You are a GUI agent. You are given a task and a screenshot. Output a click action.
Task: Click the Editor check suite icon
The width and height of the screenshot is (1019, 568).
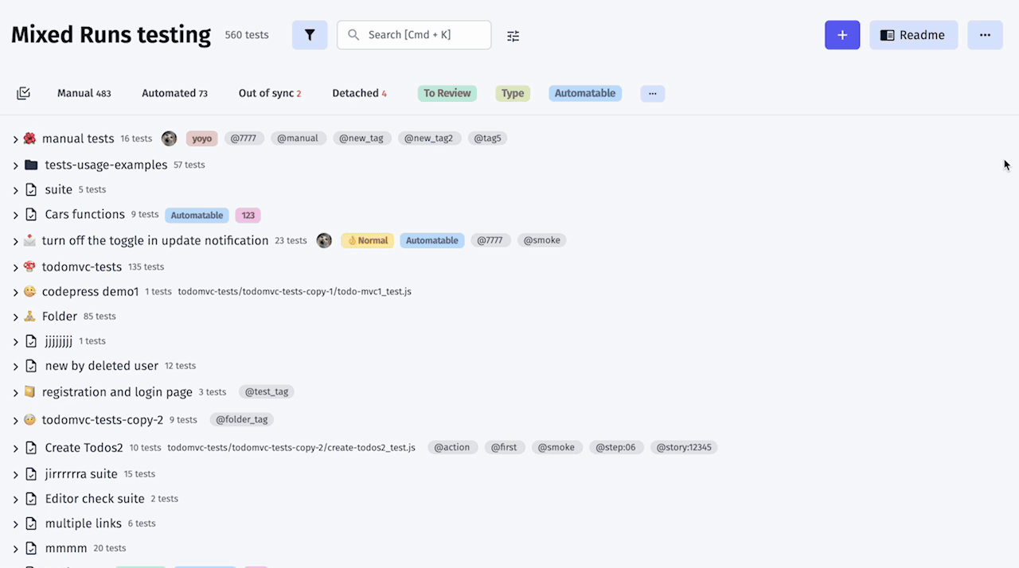[31, 499]
